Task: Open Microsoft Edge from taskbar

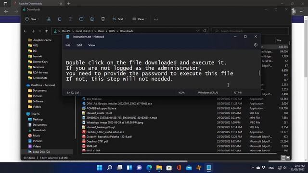Action: point(149,168)
